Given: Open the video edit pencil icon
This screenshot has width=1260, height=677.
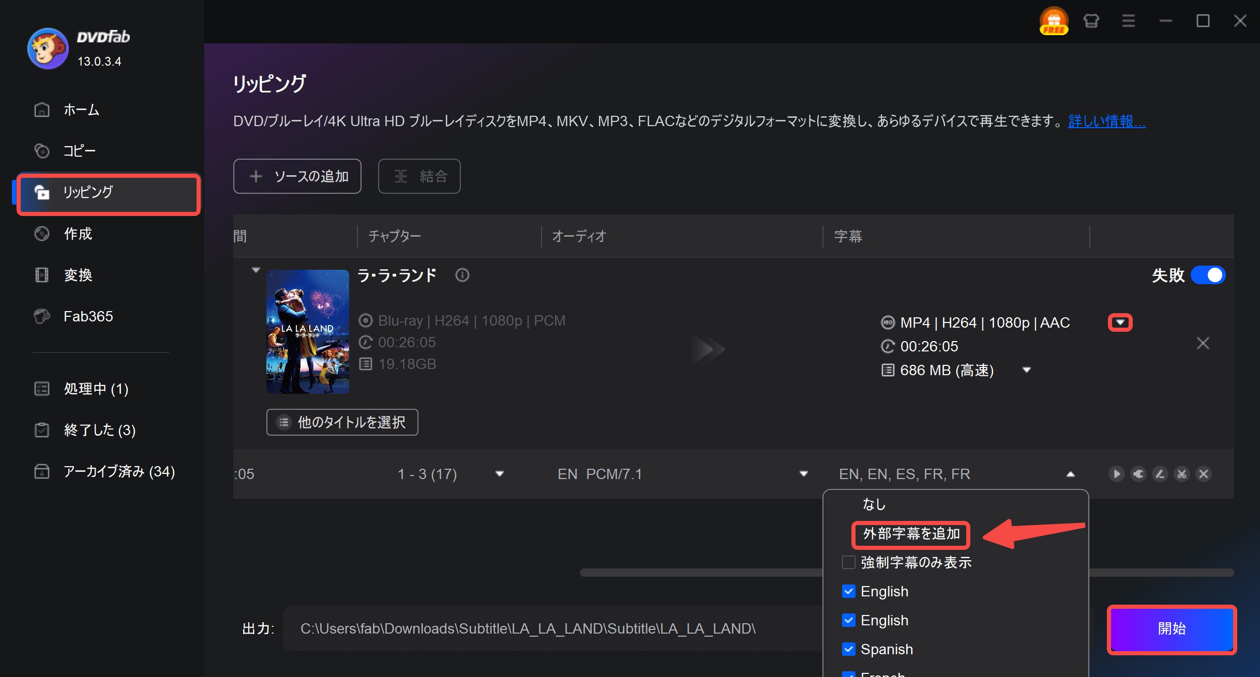Looking at the screenshot, I should point(1160,474).
